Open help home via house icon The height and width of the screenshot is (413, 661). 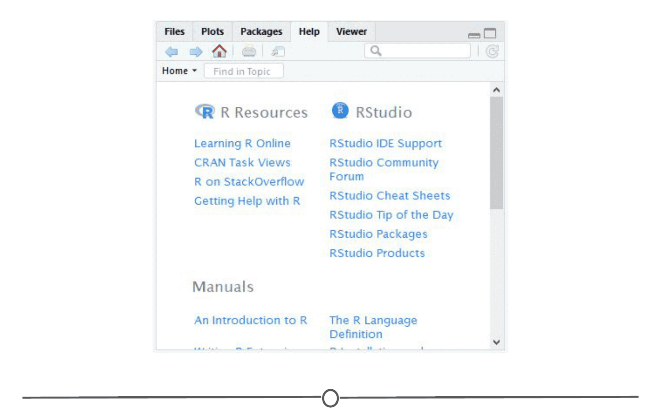tap(219, 51)
